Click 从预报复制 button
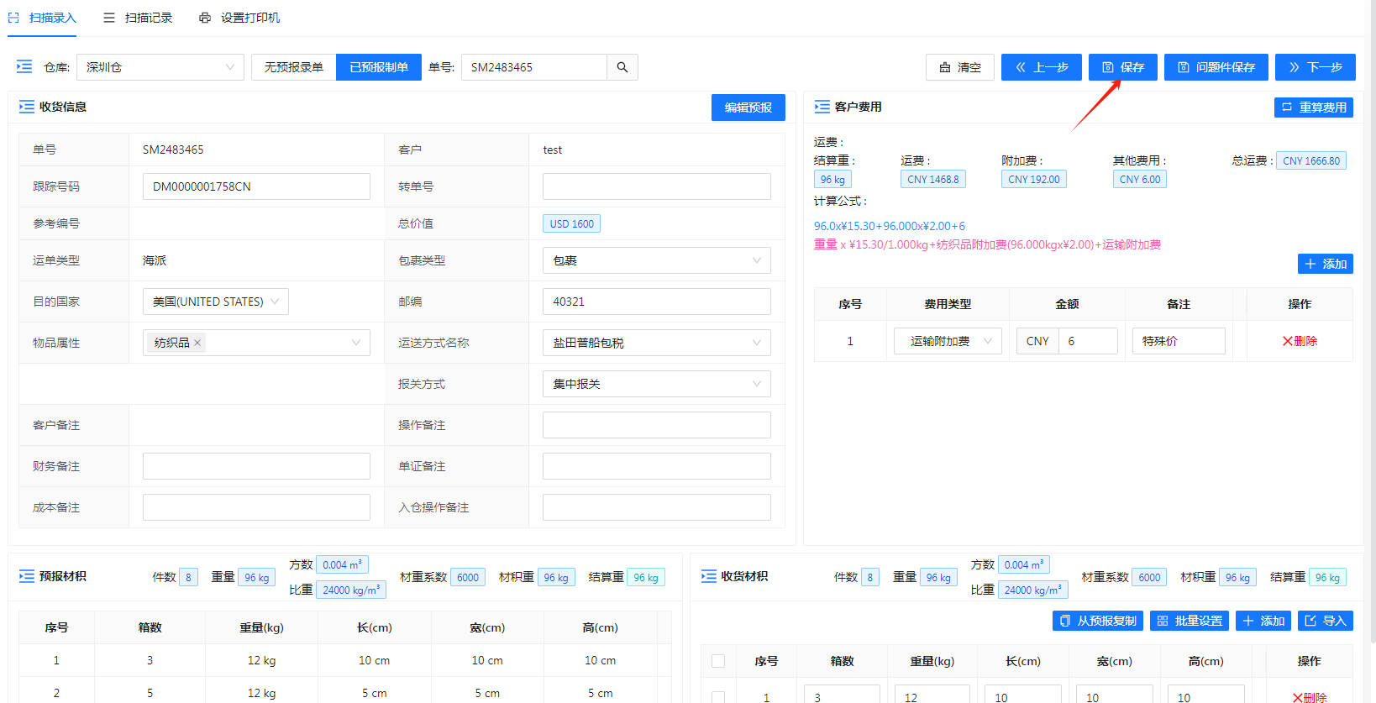Viewport: 1376px width, 703px height. [x=1097, y=621]
